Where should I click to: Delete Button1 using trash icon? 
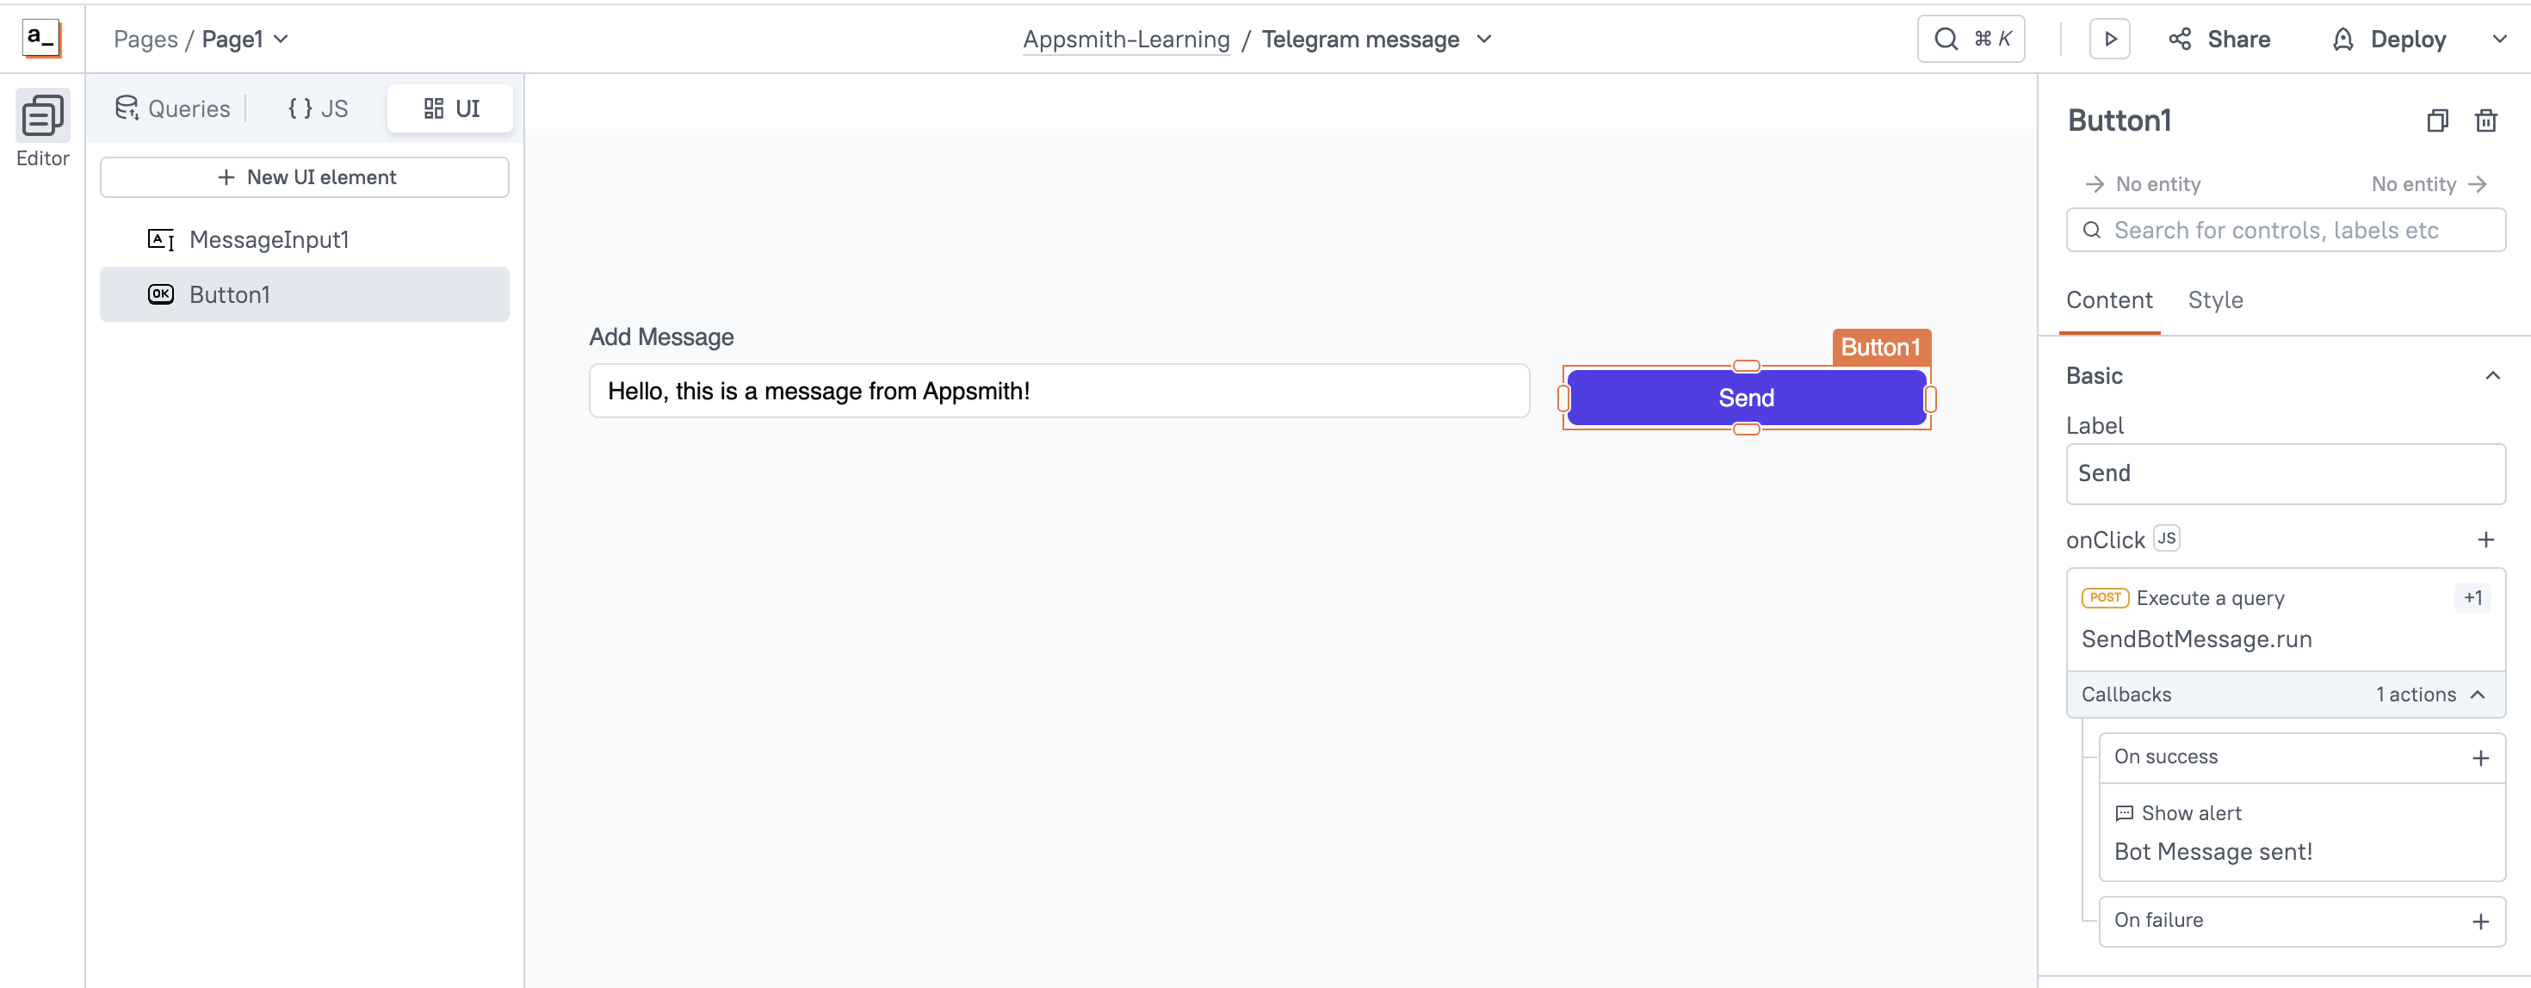coord(2485,120)
